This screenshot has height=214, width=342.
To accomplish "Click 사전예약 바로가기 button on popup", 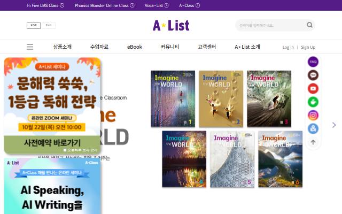I will pos(52,143).
